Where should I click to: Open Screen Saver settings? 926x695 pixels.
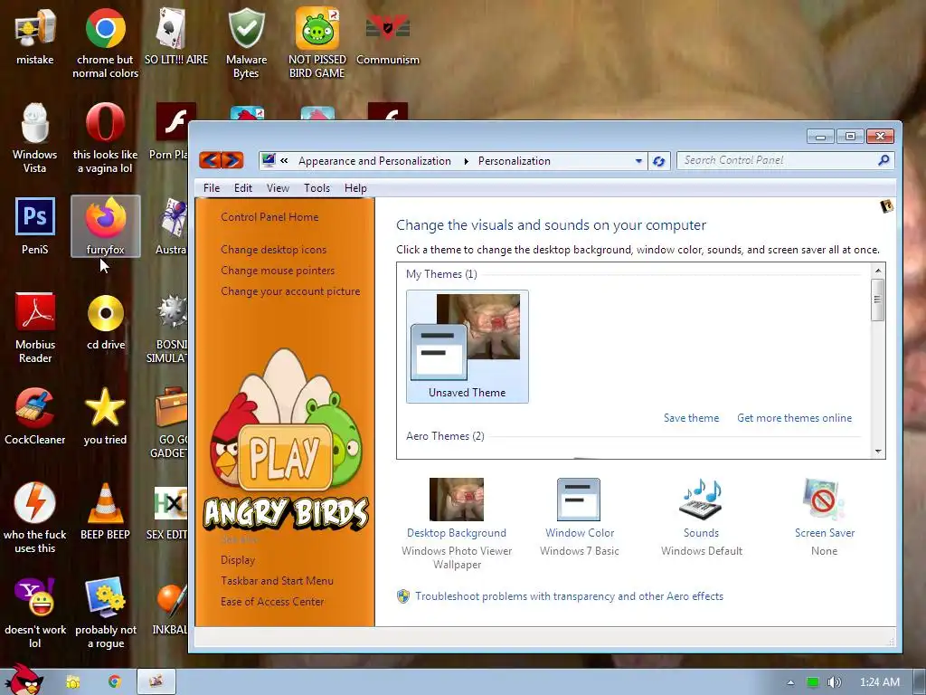coord(825,517)
